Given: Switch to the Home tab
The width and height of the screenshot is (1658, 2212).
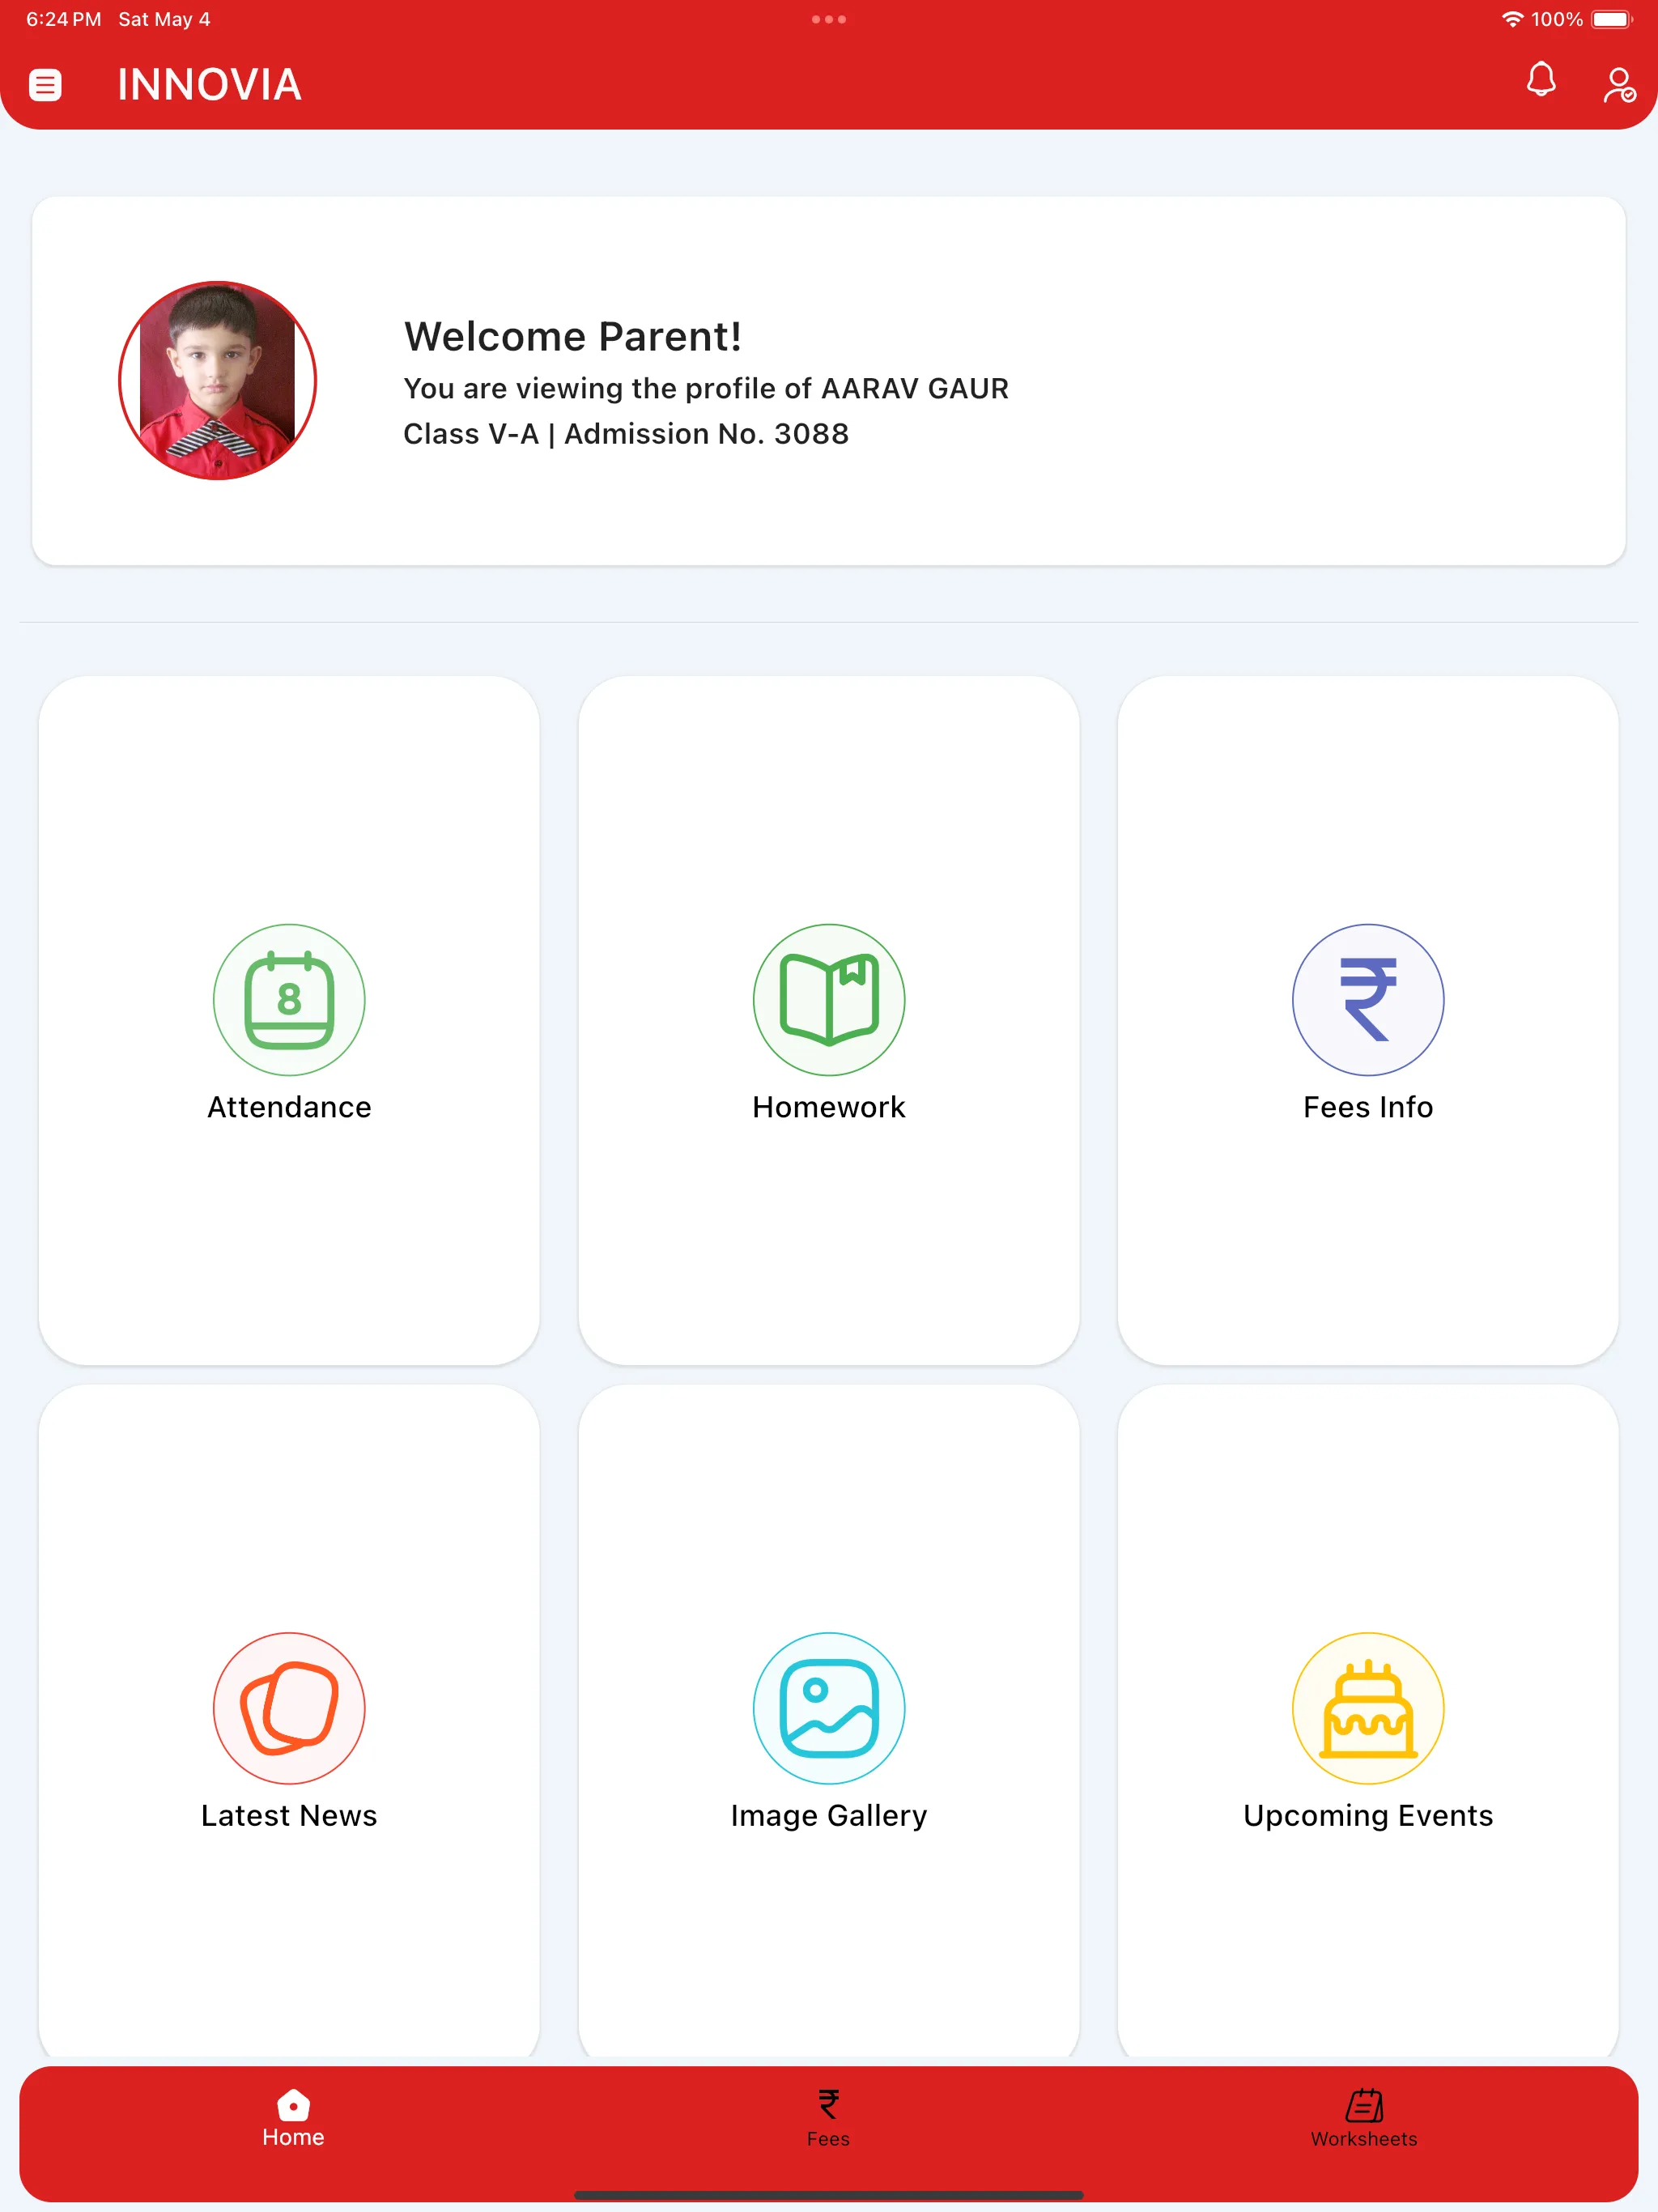Looking at the screenshot, I should [x=293, y=2118].
